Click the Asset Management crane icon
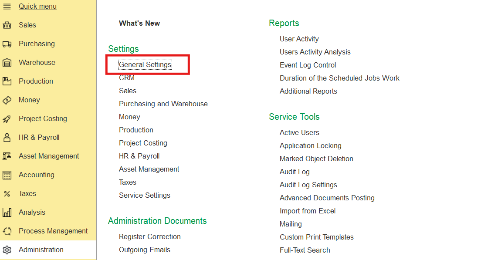Image resolution: width=491 pixels, height=260 pixels. (7, 156)
